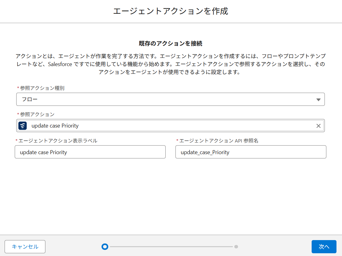Click the 既存のアクションを接続 heading
Image resolution: width=342 pixels, height=256 pixels.
tap(171, 43)
